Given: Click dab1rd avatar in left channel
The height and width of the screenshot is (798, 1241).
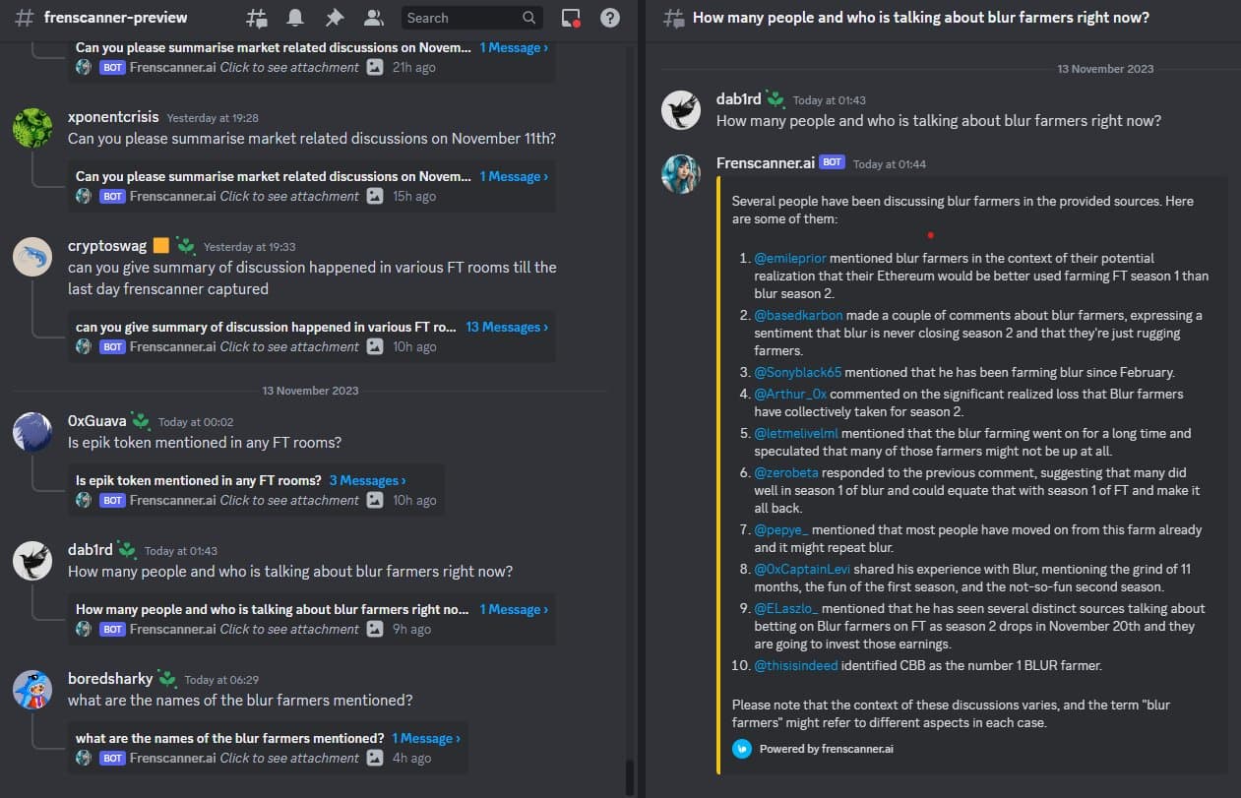Looking at the screenshot, I should pyautogui.click(x=32, y=561).
